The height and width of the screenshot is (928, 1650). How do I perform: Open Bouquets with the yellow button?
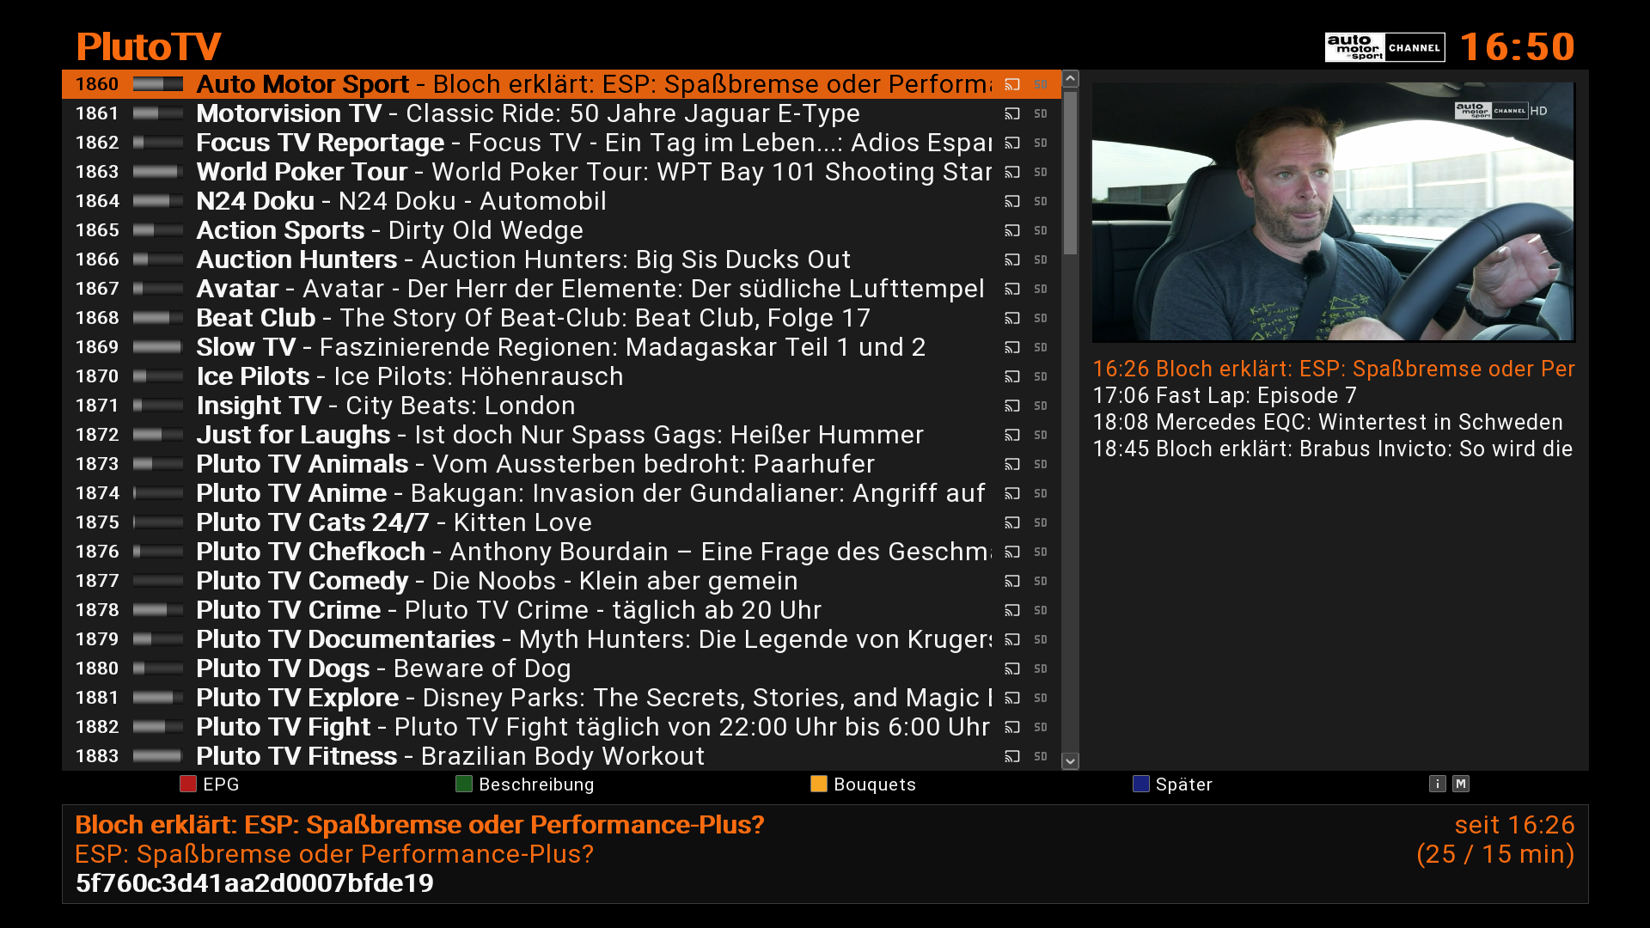(864, 784)
